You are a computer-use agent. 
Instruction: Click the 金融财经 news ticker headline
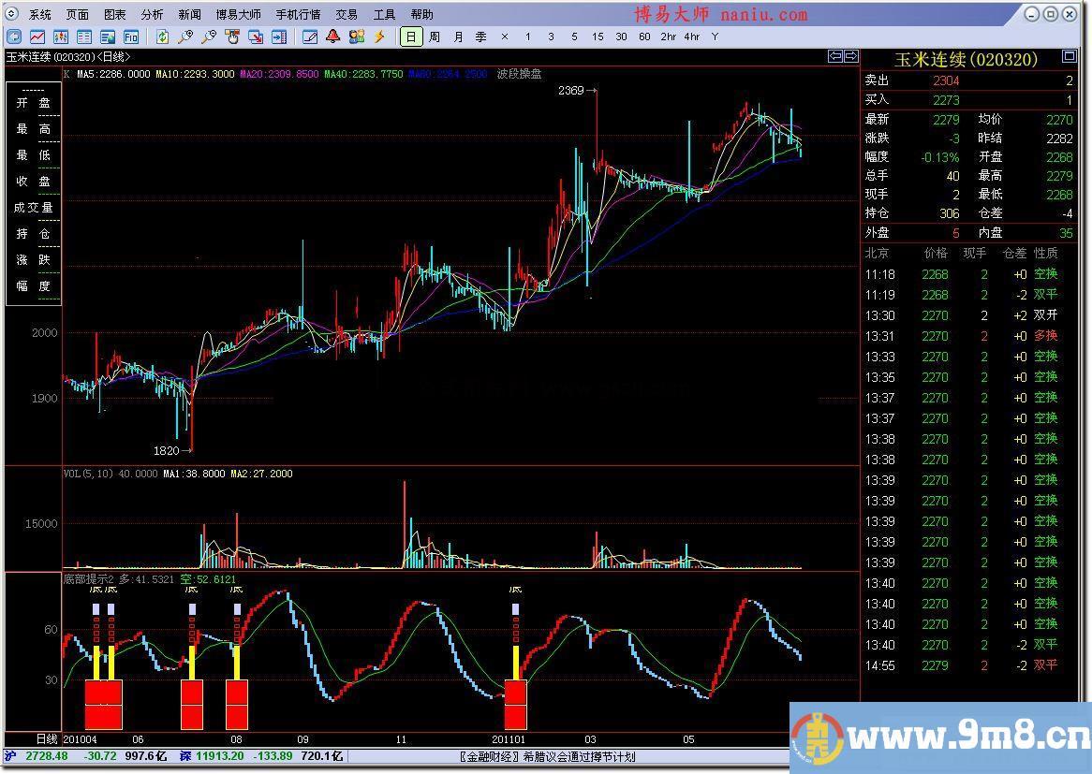[x=547, y=756]
